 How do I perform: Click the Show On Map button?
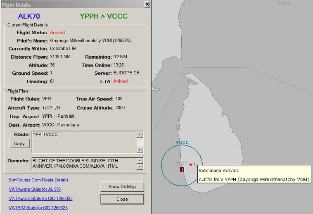pyautogui.click(x=122, y=187)
